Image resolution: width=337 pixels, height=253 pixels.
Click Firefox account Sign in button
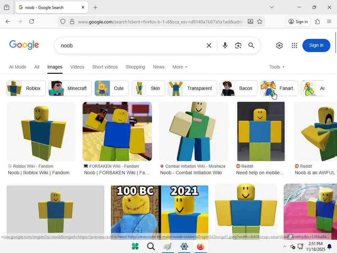point(298,21)
